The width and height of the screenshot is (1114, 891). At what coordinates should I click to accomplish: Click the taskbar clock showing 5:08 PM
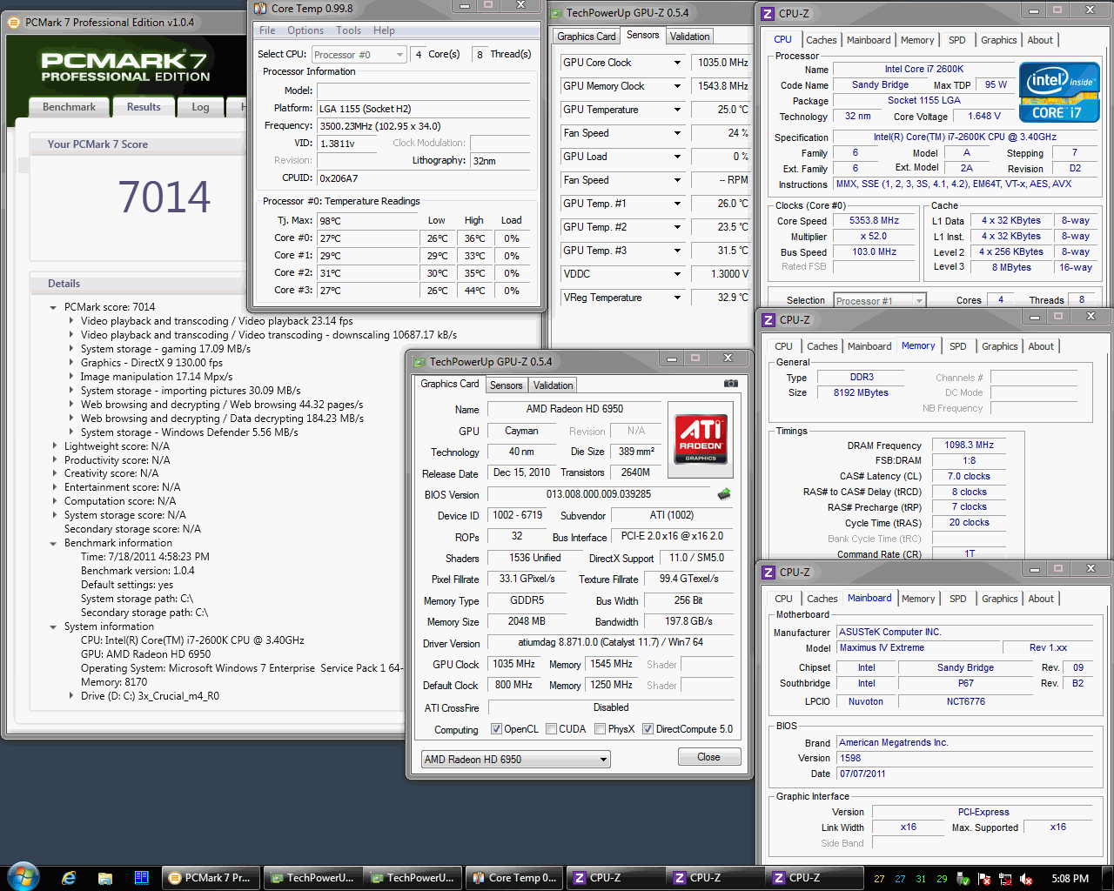point(1070,879)
